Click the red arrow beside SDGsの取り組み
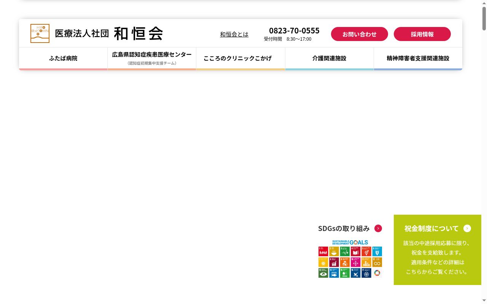The image size is (487, 304). [378, 228]
